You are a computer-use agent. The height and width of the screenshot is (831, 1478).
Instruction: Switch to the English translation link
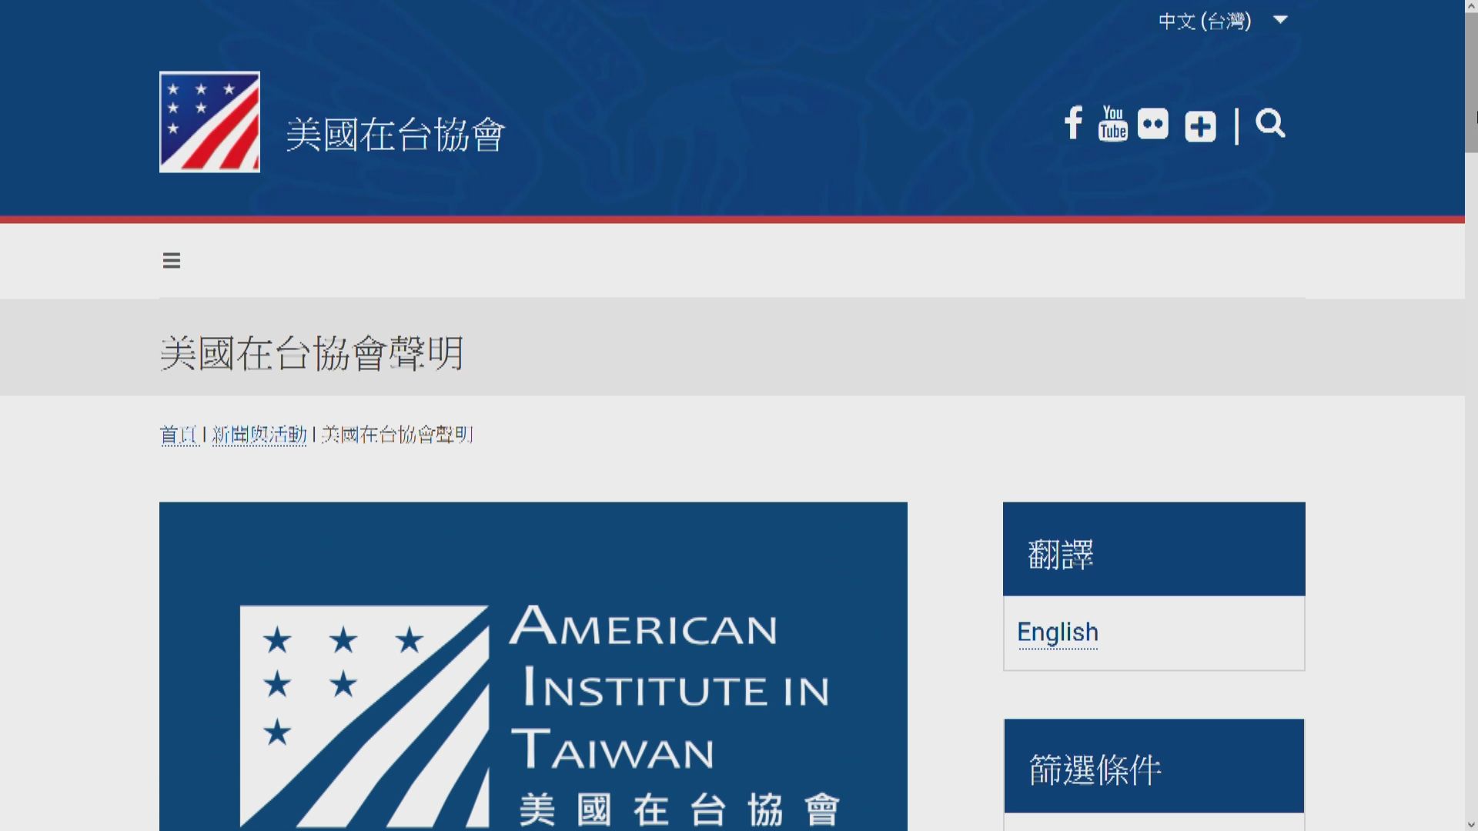1057,632
